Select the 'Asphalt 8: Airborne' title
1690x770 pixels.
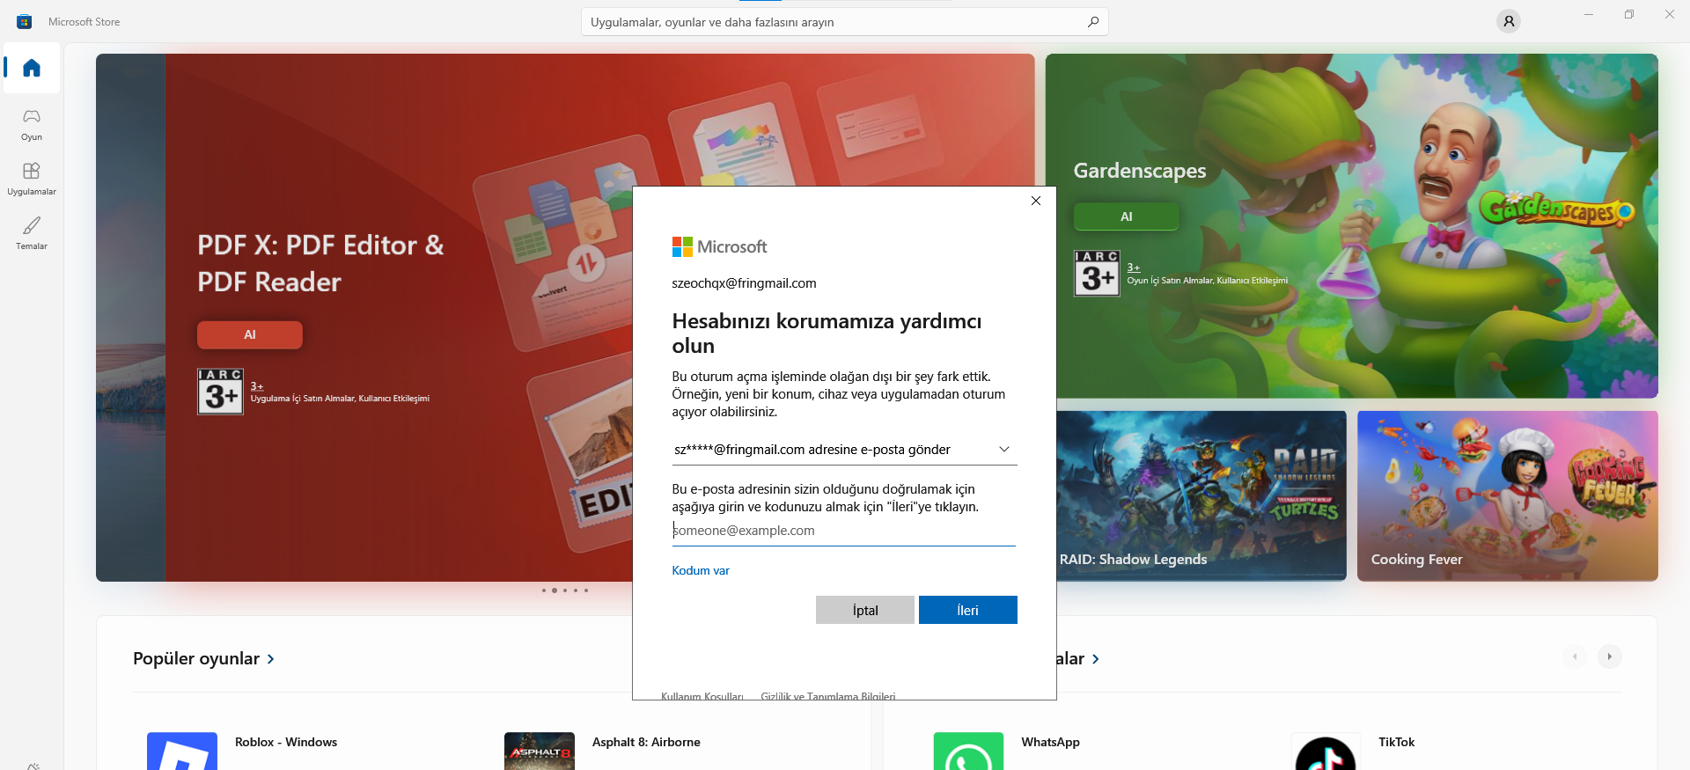646,742
